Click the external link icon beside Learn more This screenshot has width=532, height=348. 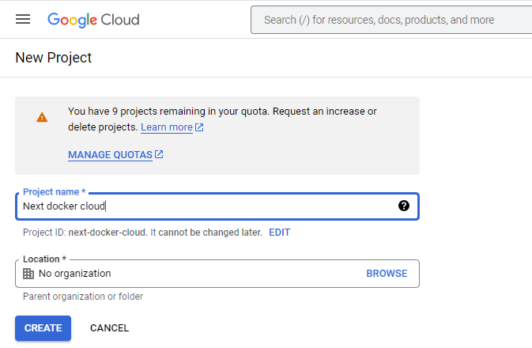point(199,127)
